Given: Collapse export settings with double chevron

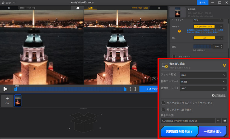Looking at the screenshot, I should click(x=225, y=65).
